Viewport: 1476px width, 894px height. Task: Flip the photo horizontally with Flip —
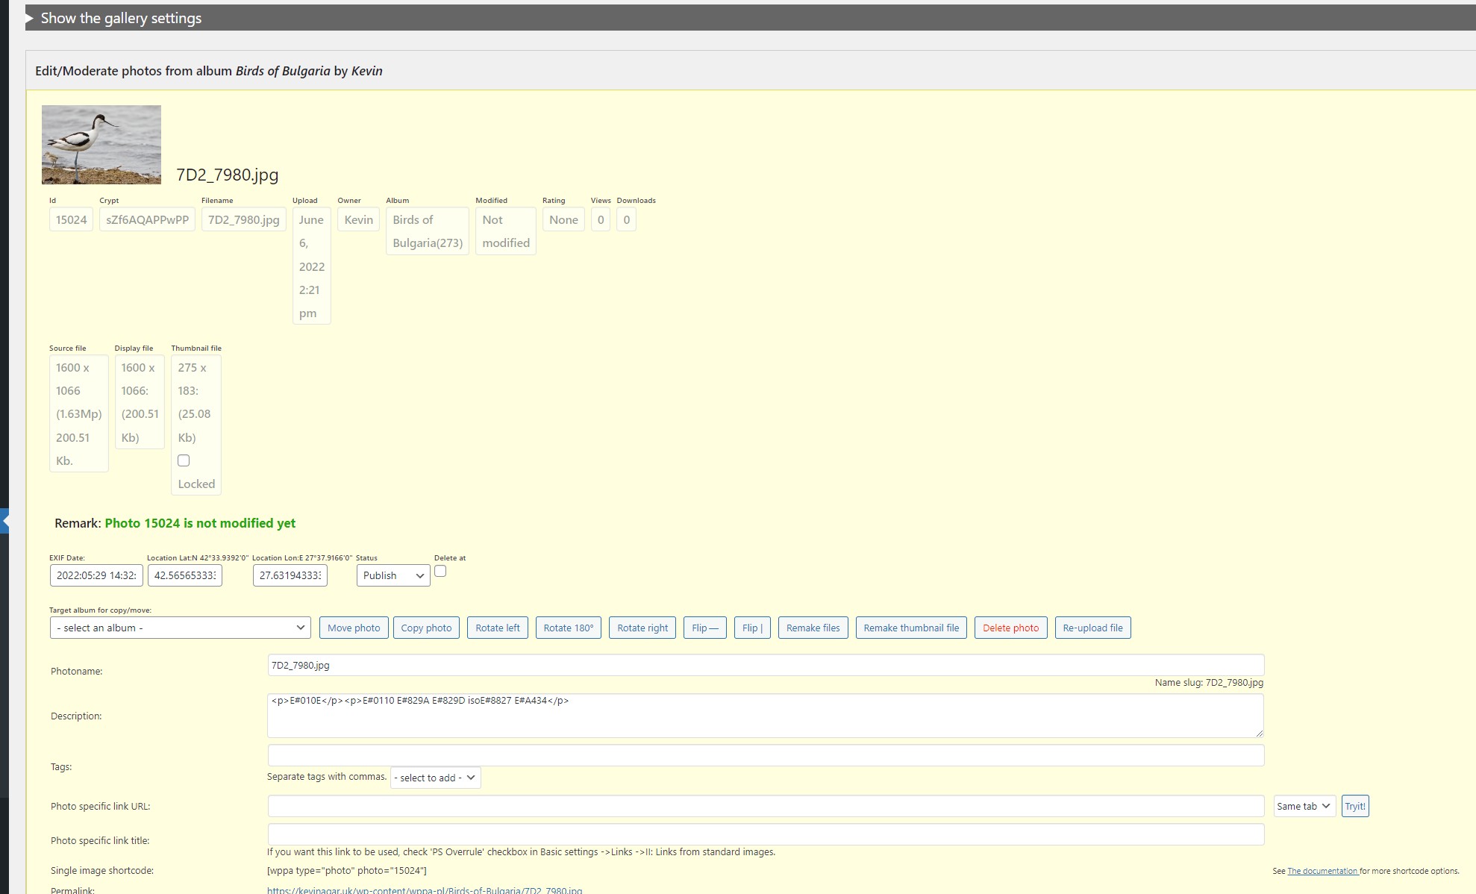(705, 628)
